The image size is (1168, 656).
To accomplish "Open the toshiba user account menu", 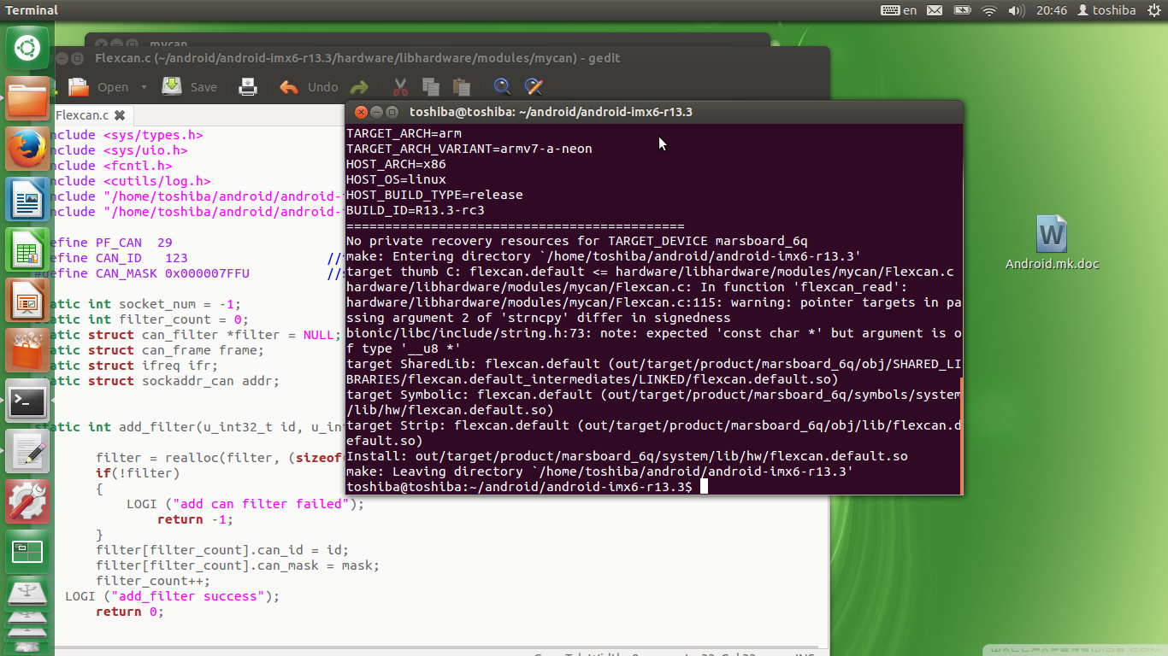I will coord(1106,10).
